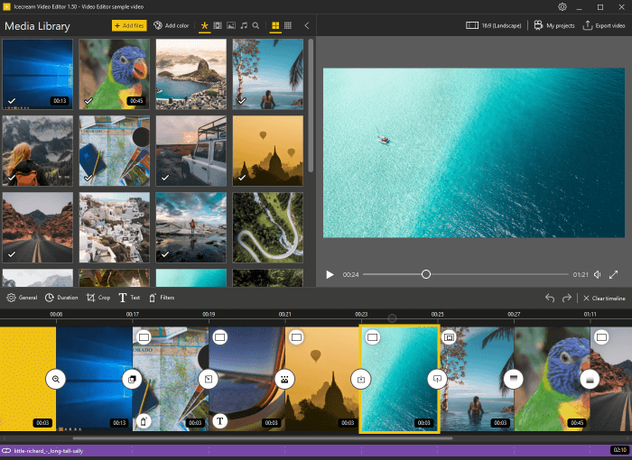This screenshot has height=460, width=632.
Task: Click Add color in Media Library
Action: click(172, 25)
